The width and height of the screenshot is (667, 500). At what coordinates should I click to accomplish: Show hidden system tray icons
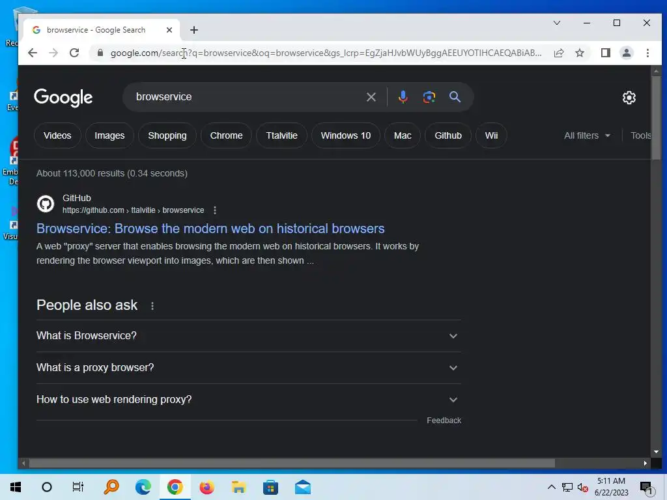[551, 487]
